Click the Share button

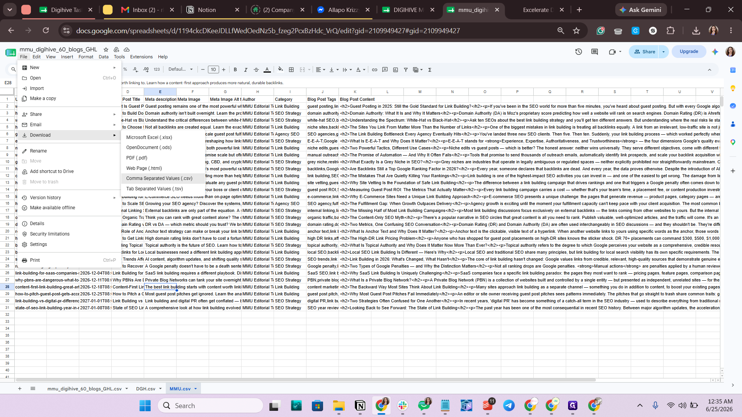pos(645,51)
